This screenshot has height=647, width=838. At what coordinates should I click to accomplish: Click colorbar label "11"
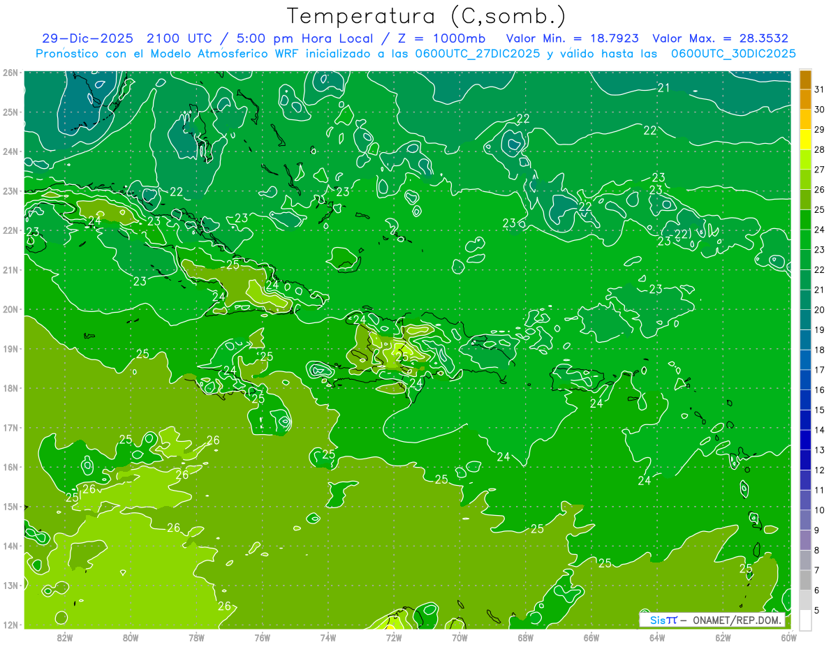[819, 491]
